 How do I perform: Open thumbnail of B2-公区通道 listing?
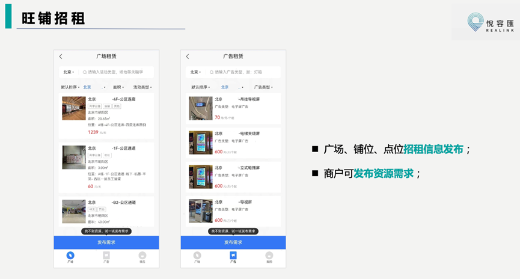coord(73,211)
